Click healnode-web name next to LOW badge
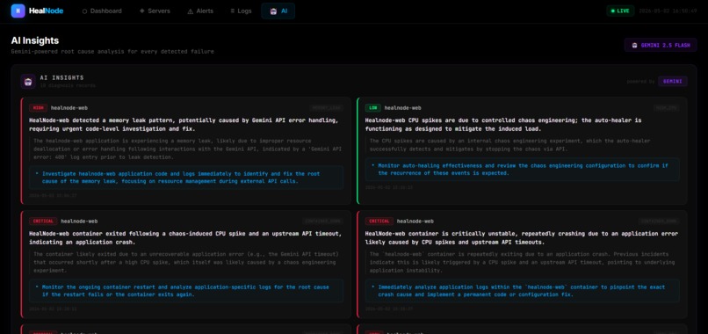The height and width of the screenshot is (334, 708). point(403,108)
